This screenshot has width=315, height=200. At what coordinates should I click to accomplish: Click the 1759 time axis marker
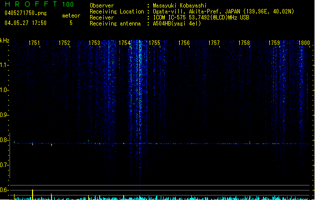[x=274, y=43]
